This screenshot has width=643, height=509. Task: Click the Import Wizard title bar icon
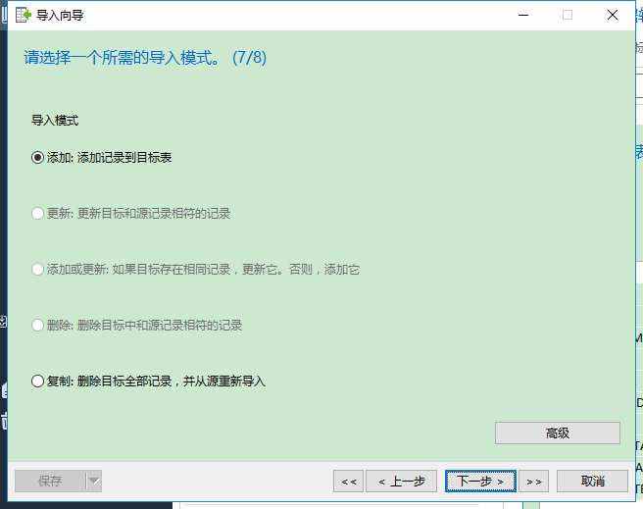[23, 15]
